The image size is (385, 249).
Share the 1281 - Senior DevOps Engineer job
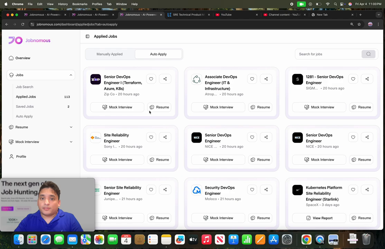[x=367, y=79]
